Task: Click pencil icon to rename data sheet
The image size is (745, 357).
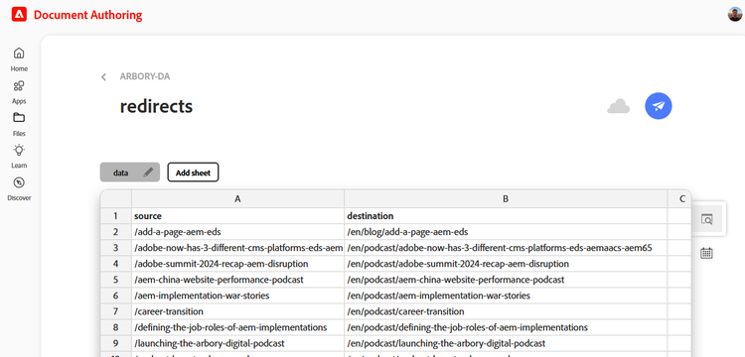Action: coord(148,173)
